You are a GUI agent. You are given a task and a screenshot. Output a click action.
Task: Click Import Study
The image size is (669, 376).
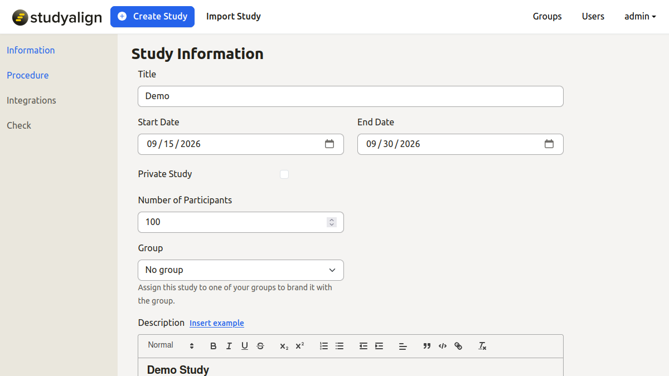(x=234, y=17)
